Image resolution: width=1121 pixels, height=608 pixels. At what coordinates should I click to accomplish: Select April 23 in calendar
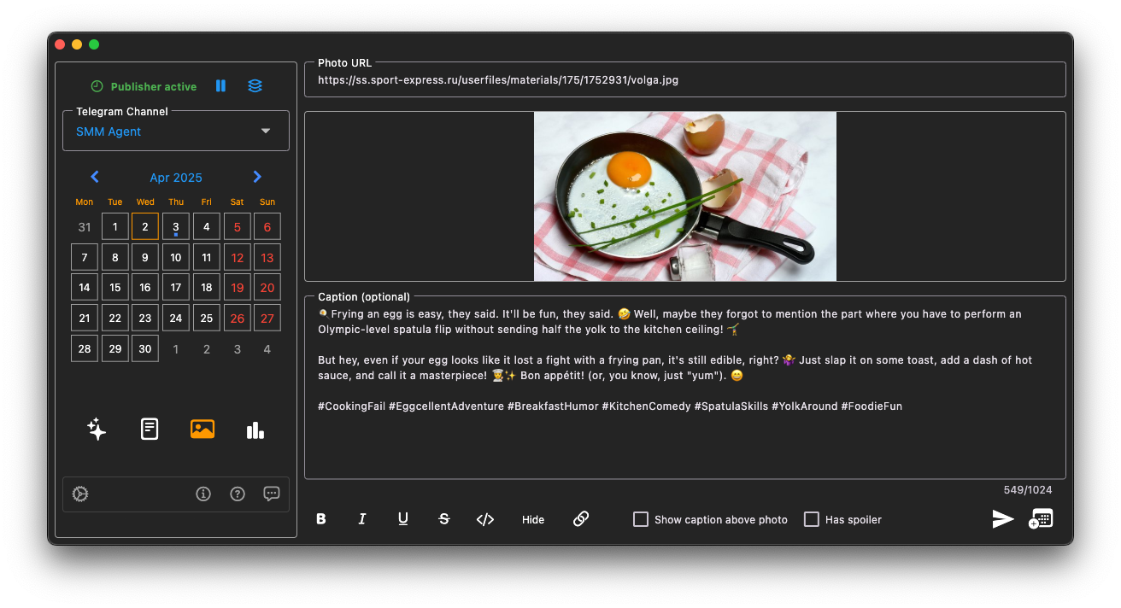[145, 319]
